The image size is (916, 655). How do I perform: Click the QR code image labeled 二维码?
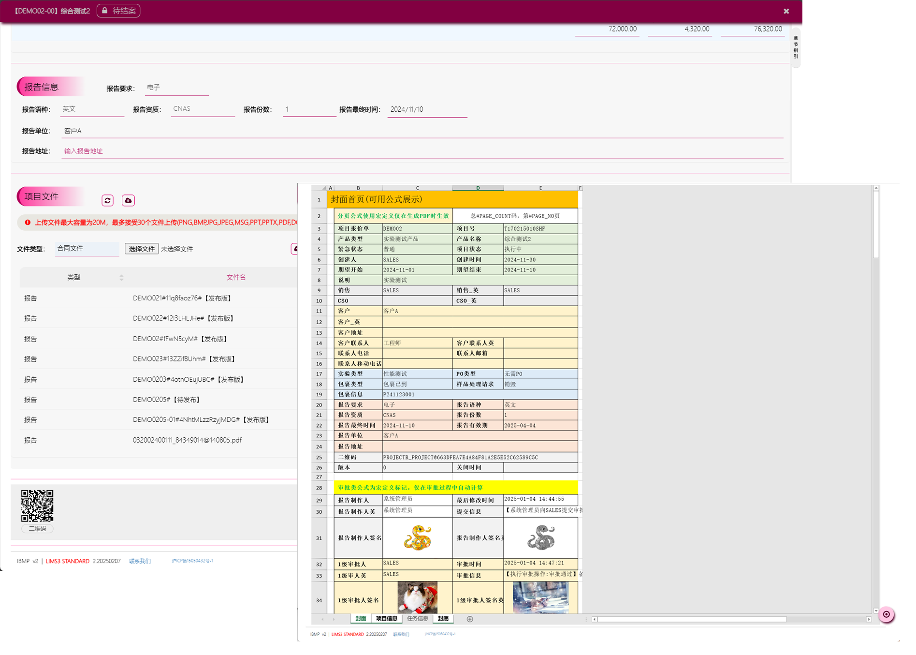(x=37, y=506)
